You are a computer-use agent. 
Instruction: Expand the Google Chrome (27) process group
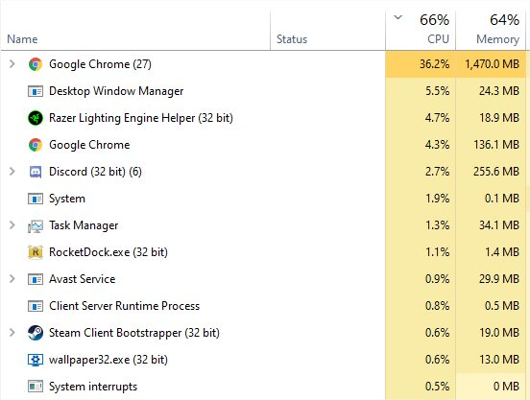pyautogui.click(x=12, y=64)
